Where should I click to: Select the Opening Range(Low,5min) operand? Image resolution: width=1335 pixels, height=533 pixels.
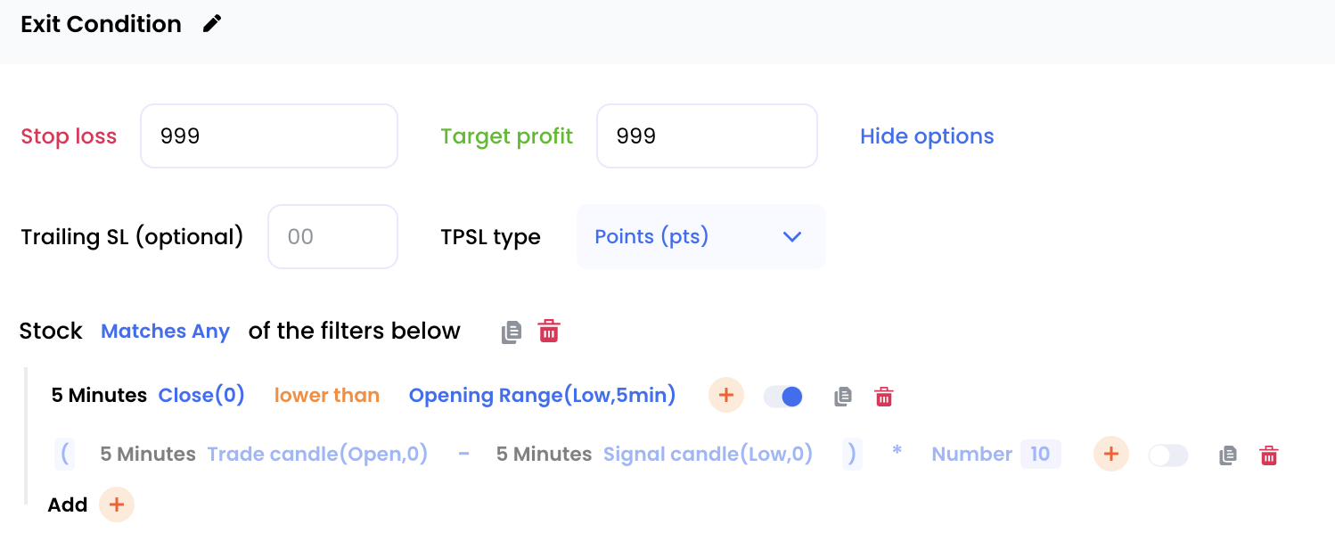(542, 396)
